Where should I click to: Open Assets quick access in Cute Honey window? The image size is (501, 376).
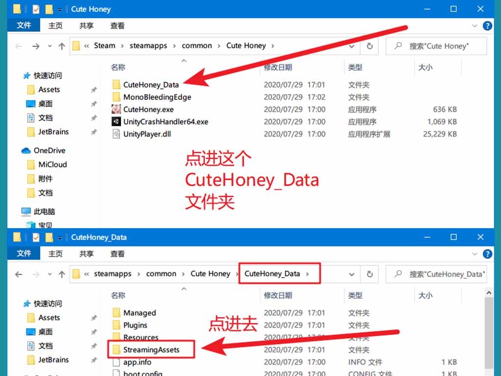[x=49, y=90]
